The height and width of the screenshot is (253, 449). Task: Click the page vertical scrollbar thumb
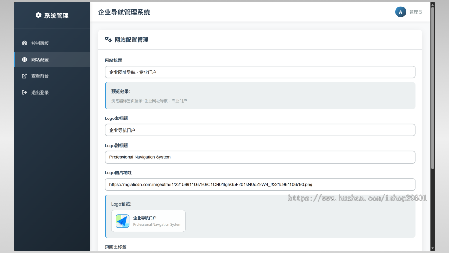(x=432, y=88)
